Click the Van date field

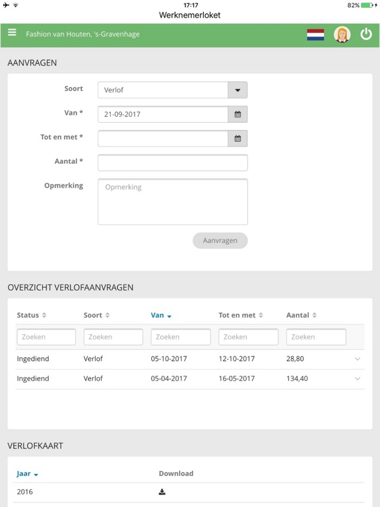(x=163, y=114)
